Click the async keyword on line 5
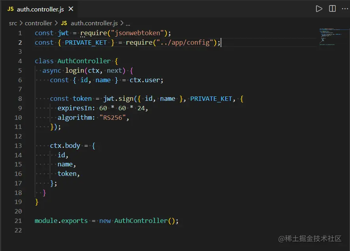 [x=52, y=71]
